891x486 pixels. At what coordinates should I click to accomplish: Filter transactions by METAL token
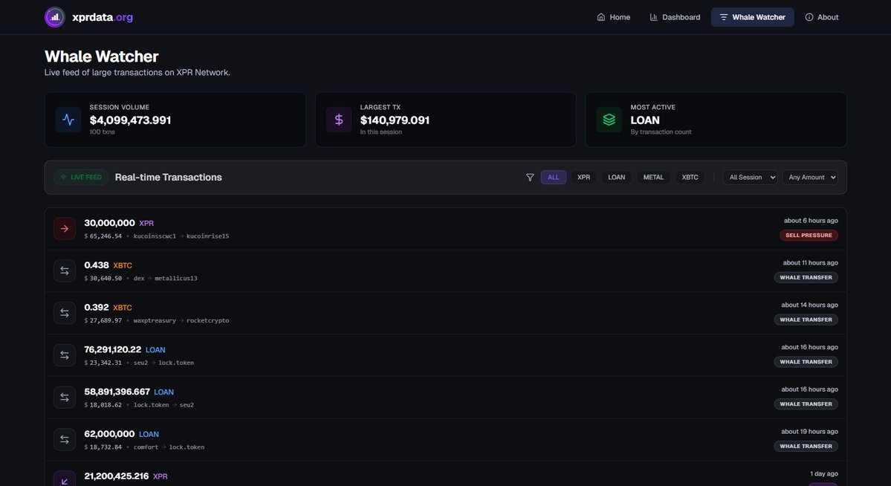click(653, 178)
